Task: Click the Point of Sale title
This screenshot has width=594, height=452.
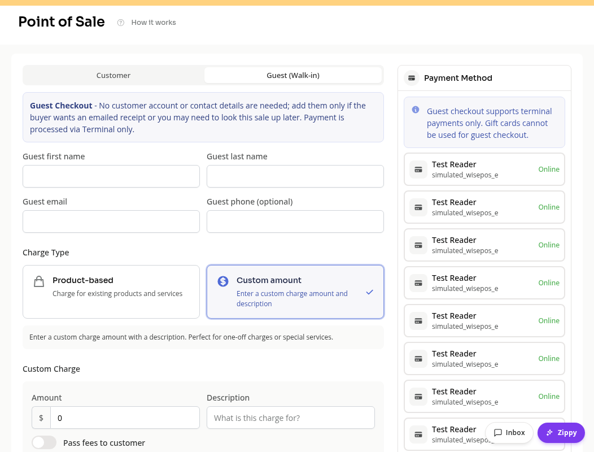Action: point(62,21)
